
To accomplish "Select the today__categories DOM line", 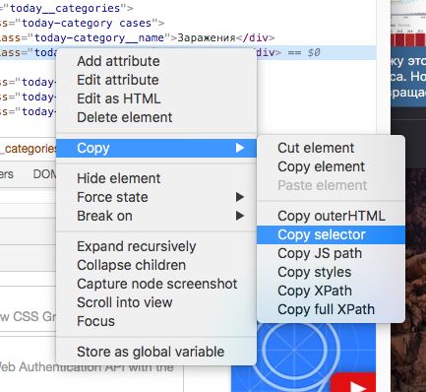I will [x=188, y=8].
